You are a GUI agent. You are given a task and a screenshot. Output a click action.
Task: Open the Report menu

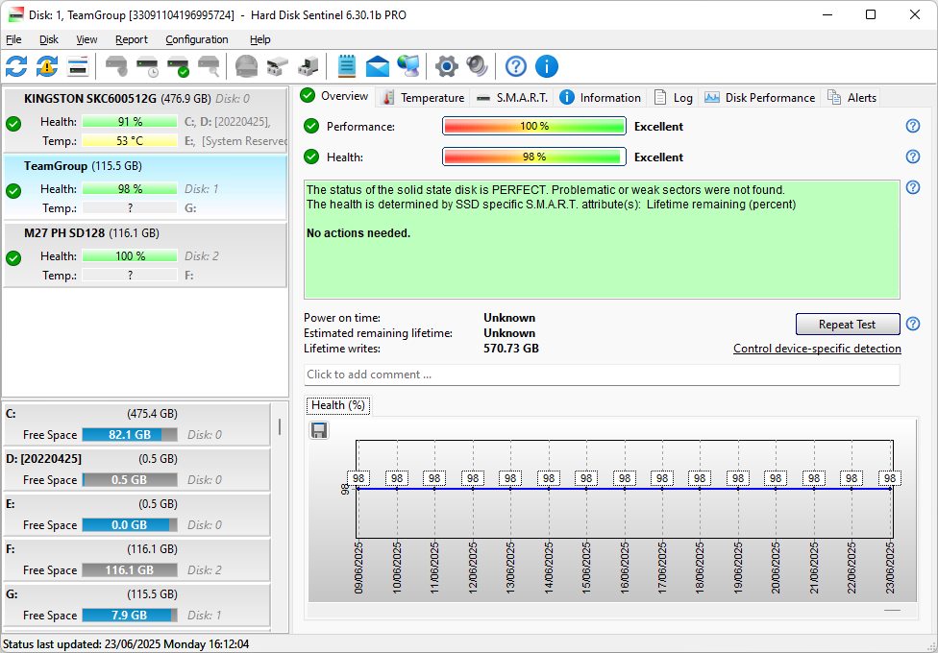point(132,39)
